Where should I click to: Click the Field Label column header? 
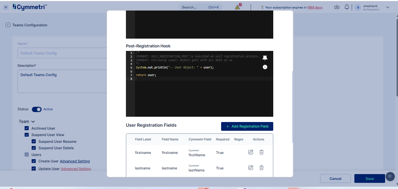[143, 139]
